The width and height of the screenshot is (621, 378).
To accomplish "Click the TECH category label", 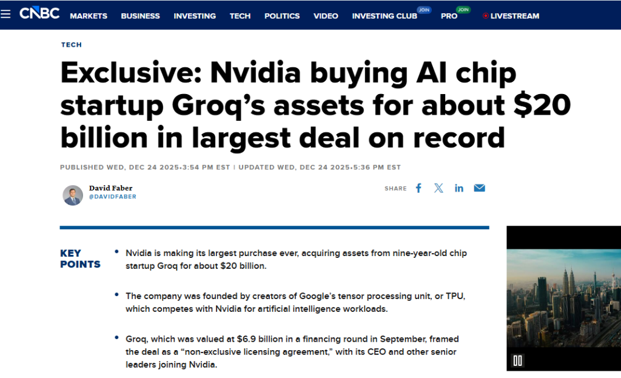I will click(72, 45).
